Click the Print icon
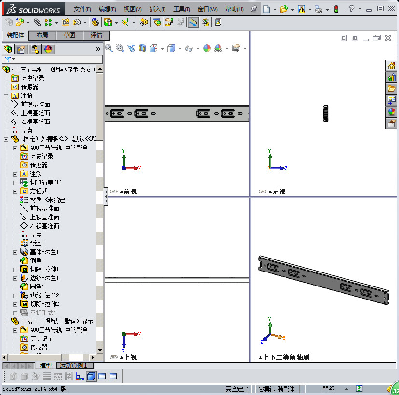 (318, 10)
